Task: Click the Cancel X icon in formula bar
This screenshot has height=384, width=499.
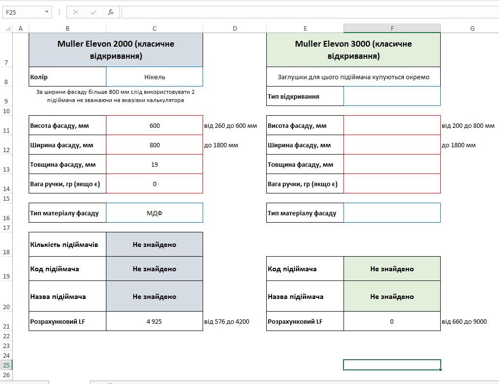Action: 76,13
